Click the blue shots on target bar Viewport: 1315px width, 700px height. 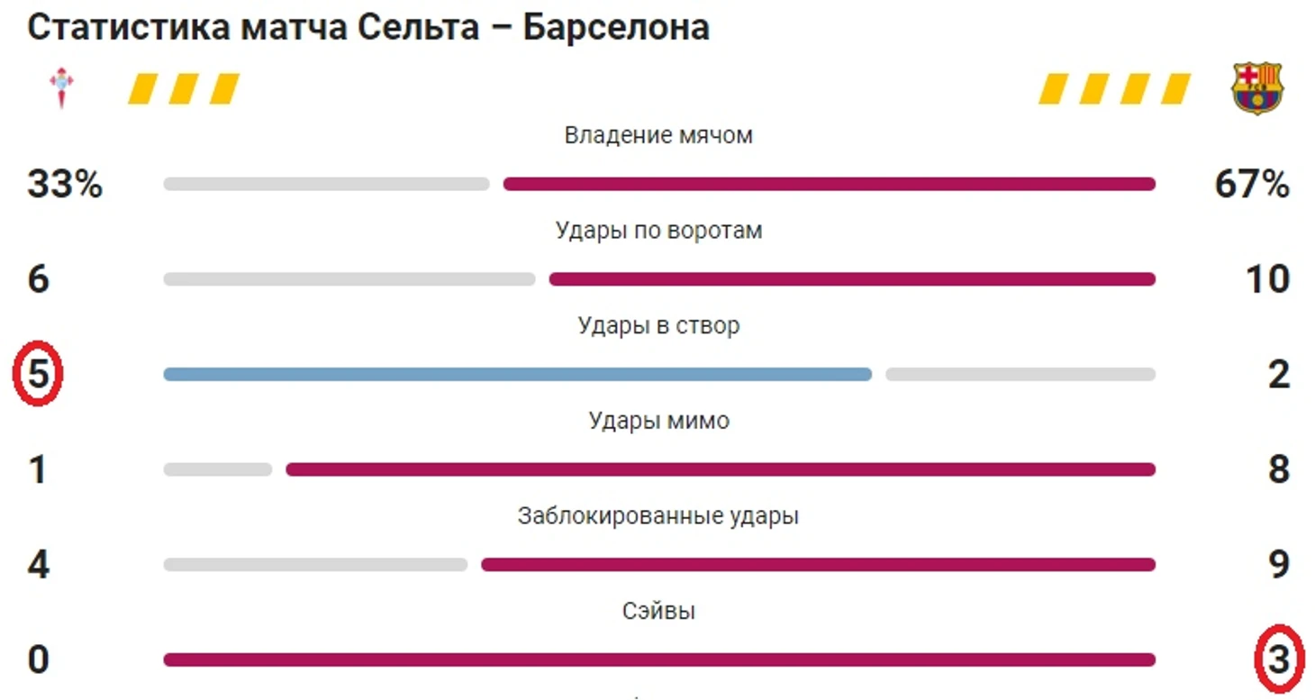518,374
